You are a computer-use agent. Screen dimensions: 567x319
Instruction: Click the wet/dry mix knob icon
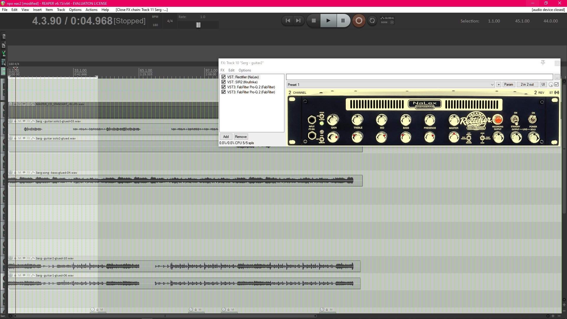point(551,85)
